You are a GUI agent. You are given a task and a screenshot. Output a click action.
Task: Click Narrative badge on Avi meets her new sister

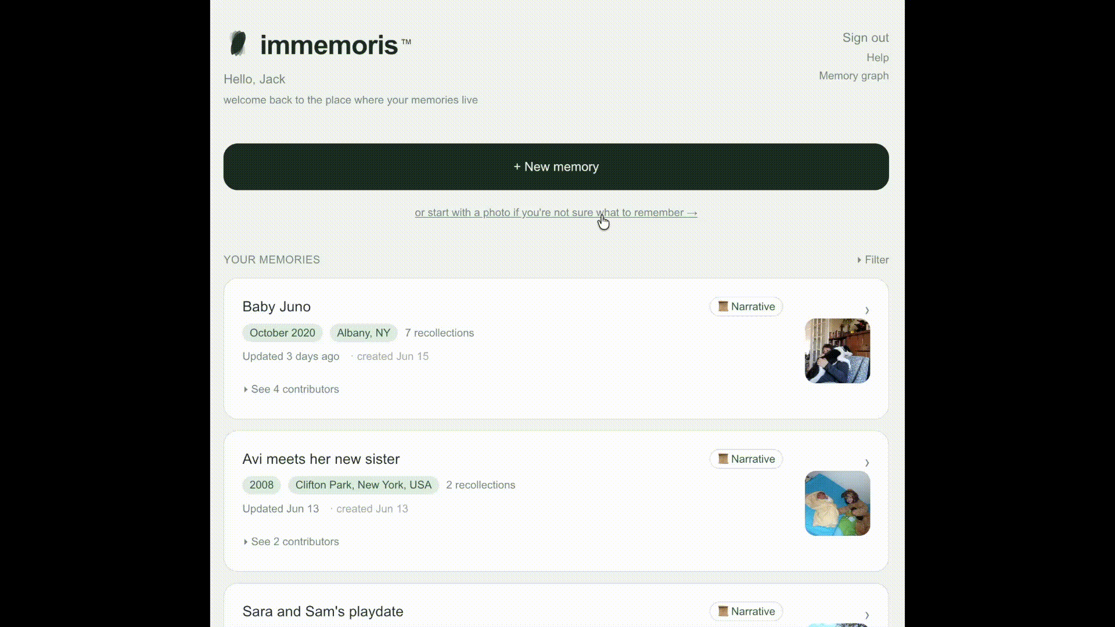[x=746, y=459]
